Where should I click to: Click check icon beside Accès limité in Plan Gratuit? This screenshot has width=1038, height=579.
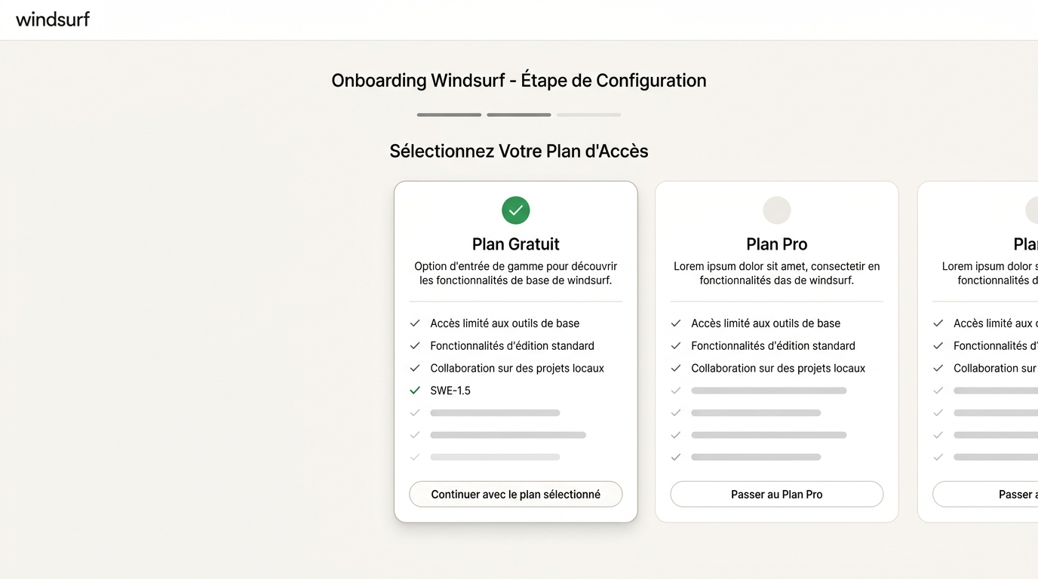pos(415,323)
